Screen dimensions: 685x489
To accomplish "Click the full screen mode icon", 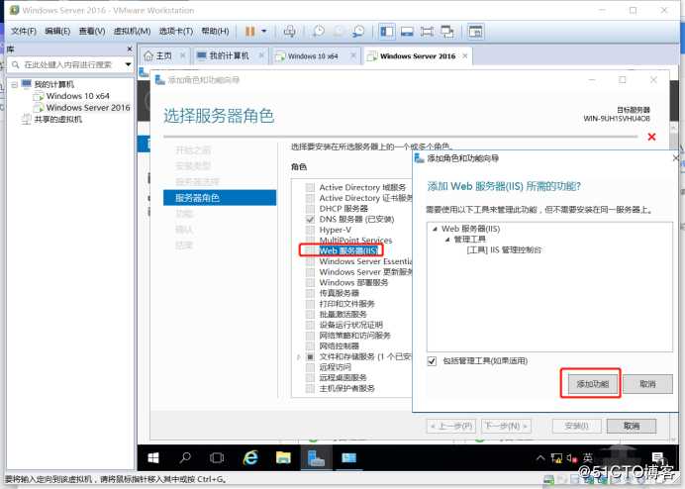I will point(428,32).
